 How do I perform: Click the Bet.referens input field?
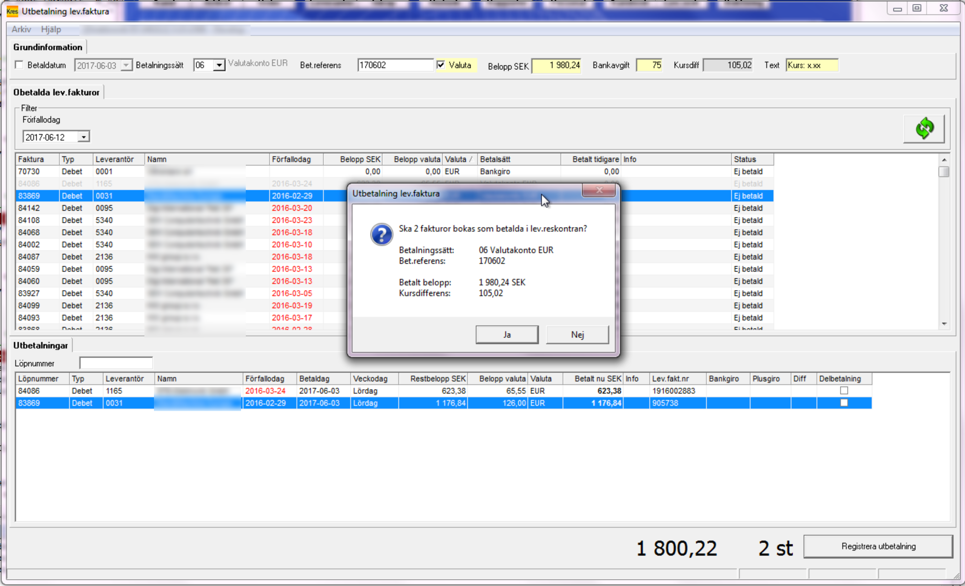(395, 65)
